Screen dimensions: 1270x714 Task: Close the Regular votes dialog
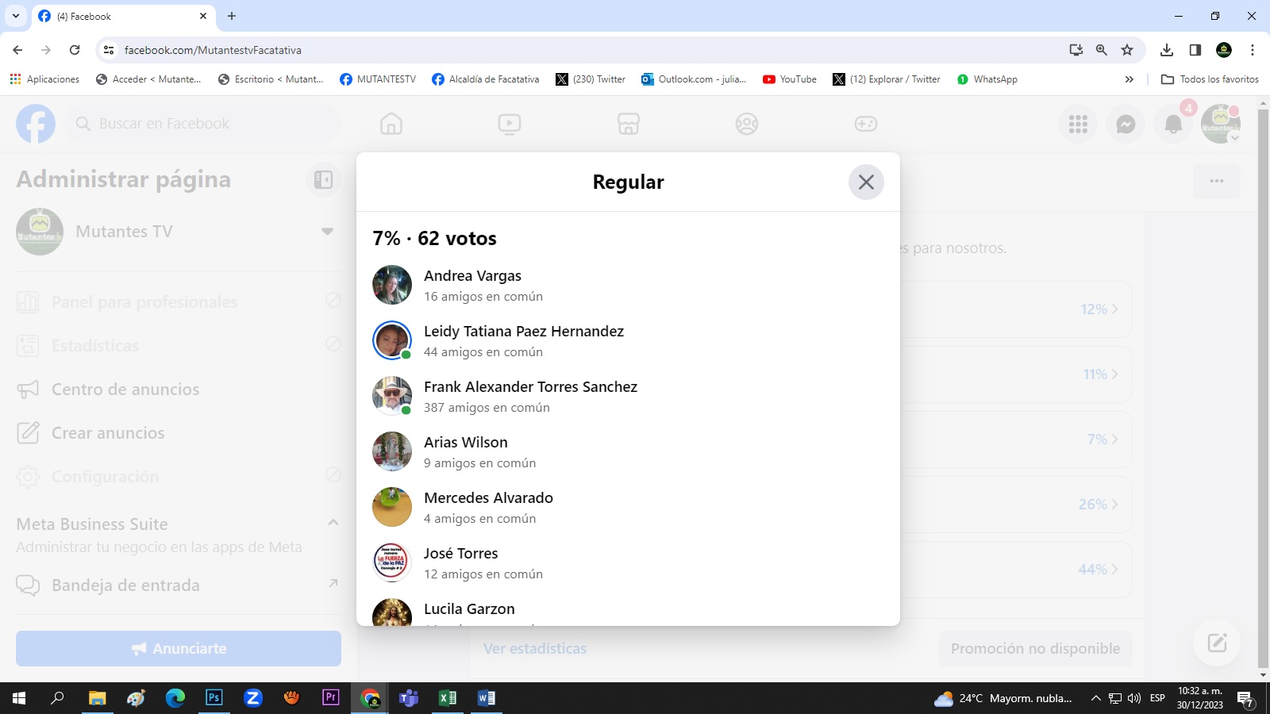tap(866, 182)
